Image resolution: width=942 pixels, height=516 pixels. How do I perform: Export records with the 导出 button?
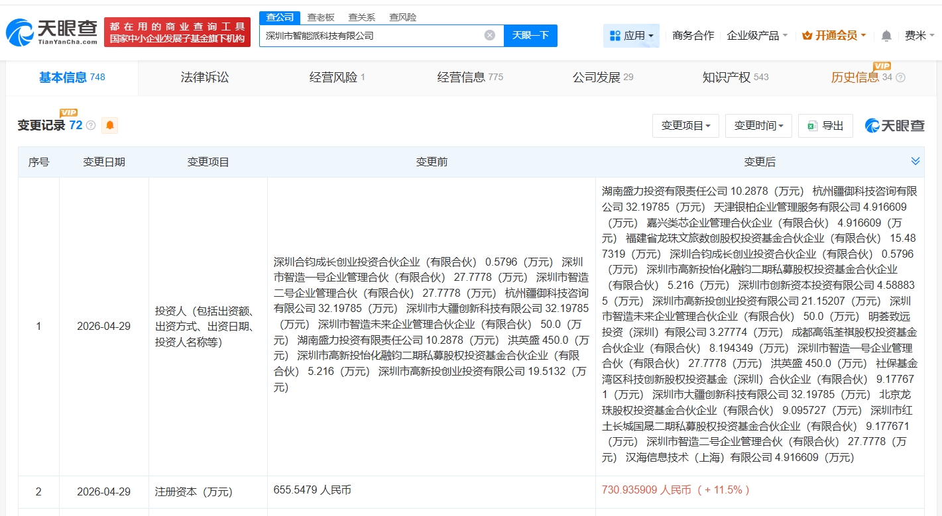(825, 126)
